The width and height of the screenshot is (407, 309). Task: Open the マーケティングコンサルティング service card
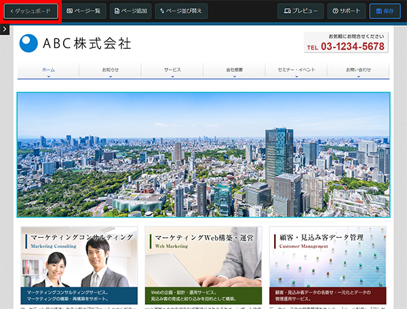click(79, 265)
